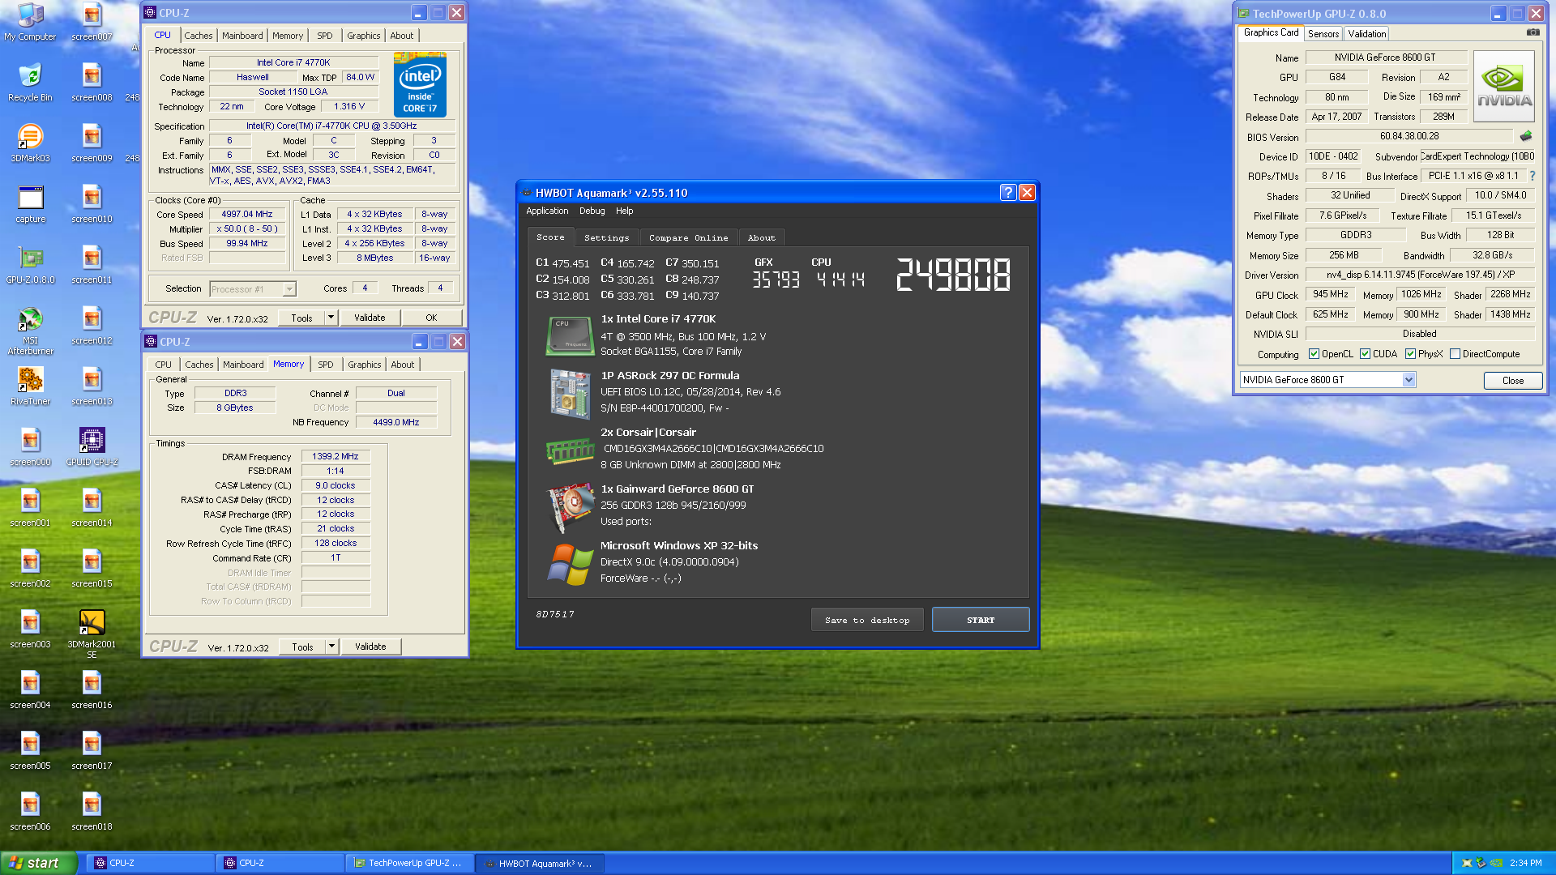Open the About tab in Aquamark

point(762,237)
